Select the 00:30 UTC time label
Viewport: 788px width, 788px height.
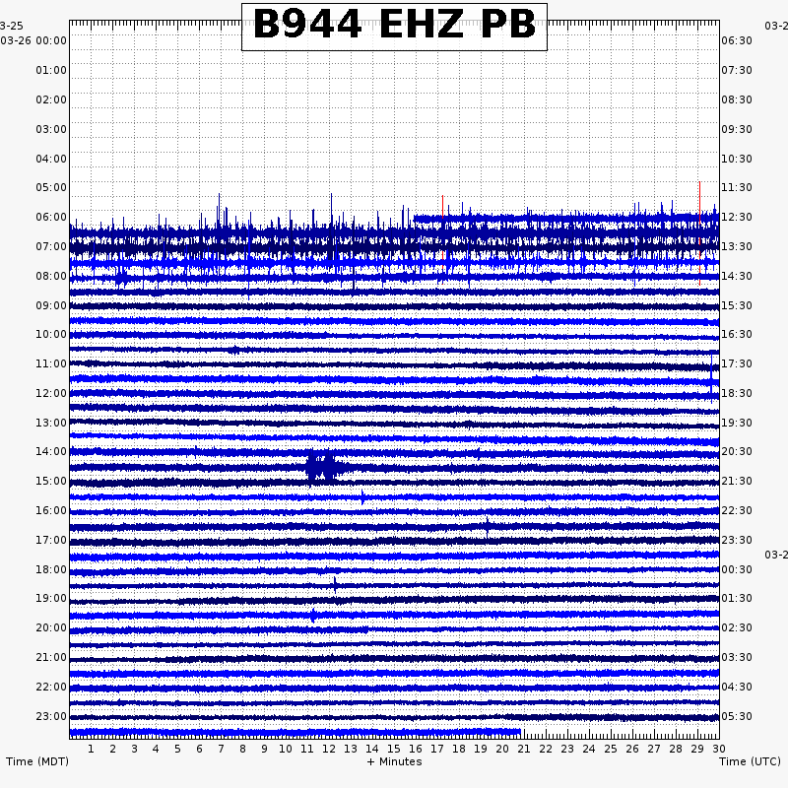pyautogui.click(x=737, y=569)
